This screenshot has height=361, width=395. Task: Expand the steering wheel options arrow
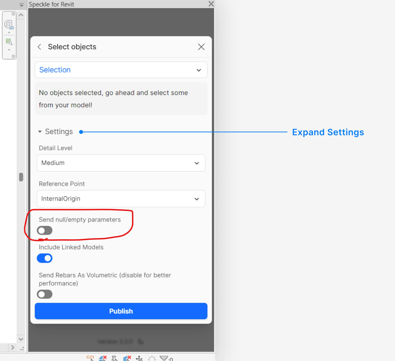(x=9, y=33)
